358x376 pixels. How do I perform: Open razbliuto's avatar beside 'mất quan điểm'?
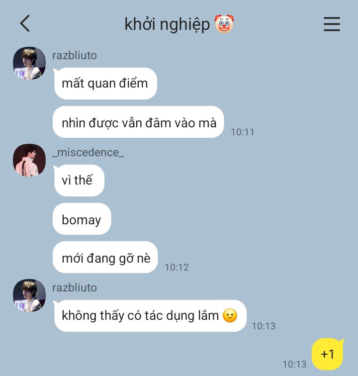click(29, 63)
